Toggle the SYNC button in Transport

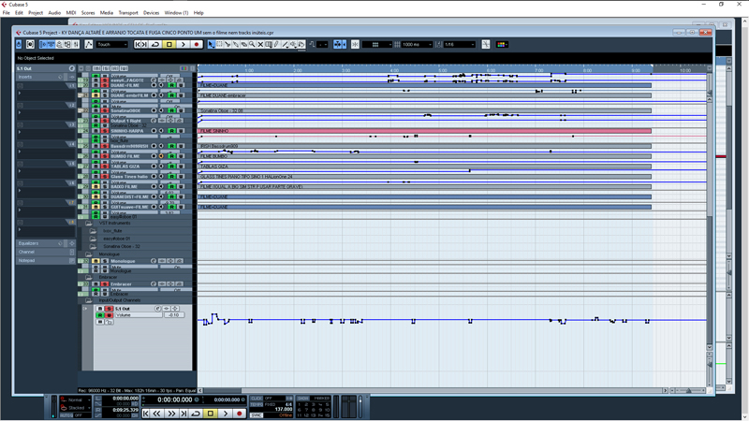pos(257,414)
